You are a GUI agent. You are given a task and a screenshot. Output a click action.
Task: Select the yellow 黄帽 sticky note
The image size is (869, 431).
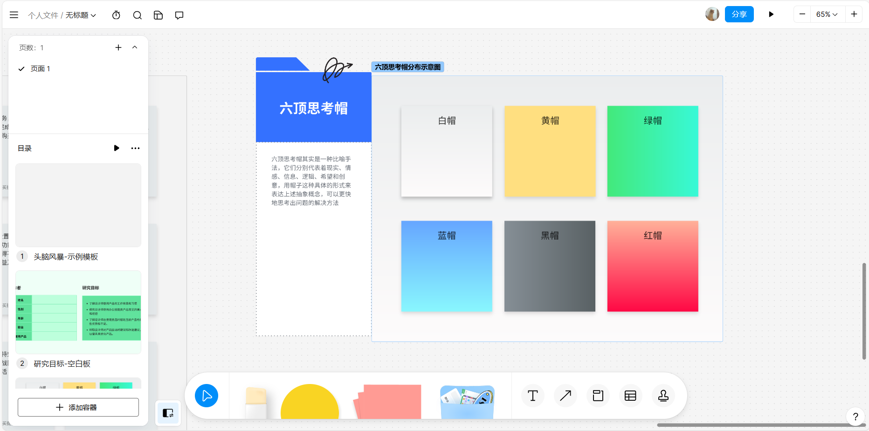tap(550, 151)
